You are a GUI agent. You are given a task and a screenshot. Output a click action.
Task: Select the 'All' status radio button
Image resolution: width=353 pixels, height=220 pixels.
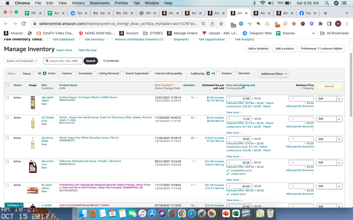point(34,73)
